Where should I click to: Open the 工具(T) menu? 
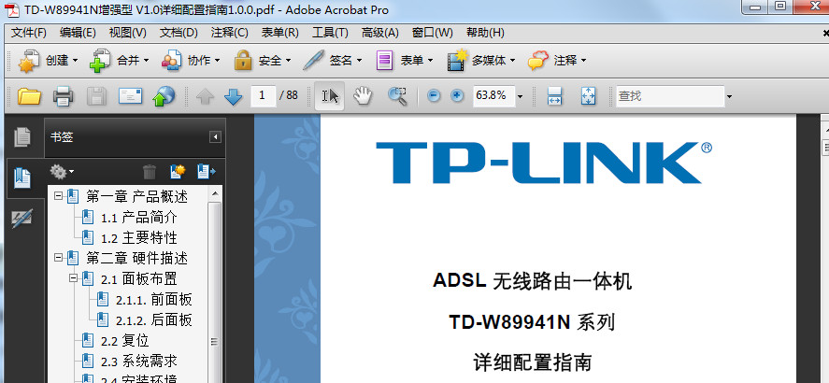[331, 33]
